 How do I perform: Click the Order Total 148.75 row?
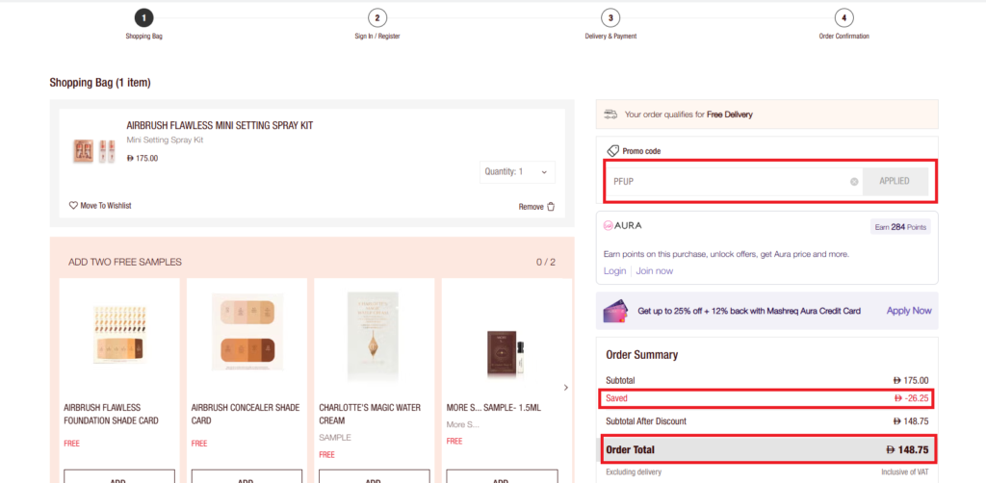coord(766,449)
